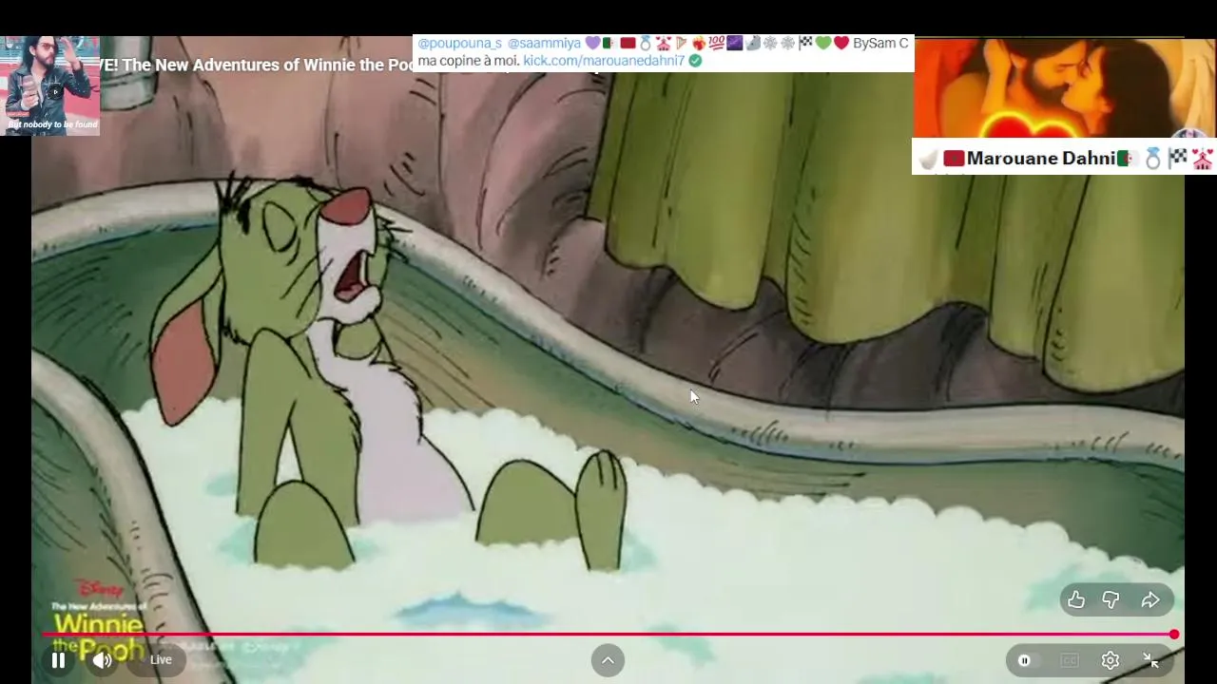Mute the video with the speaker icon
The image size is (1217, 684).
pyautogui.click(x=102, y=660)
